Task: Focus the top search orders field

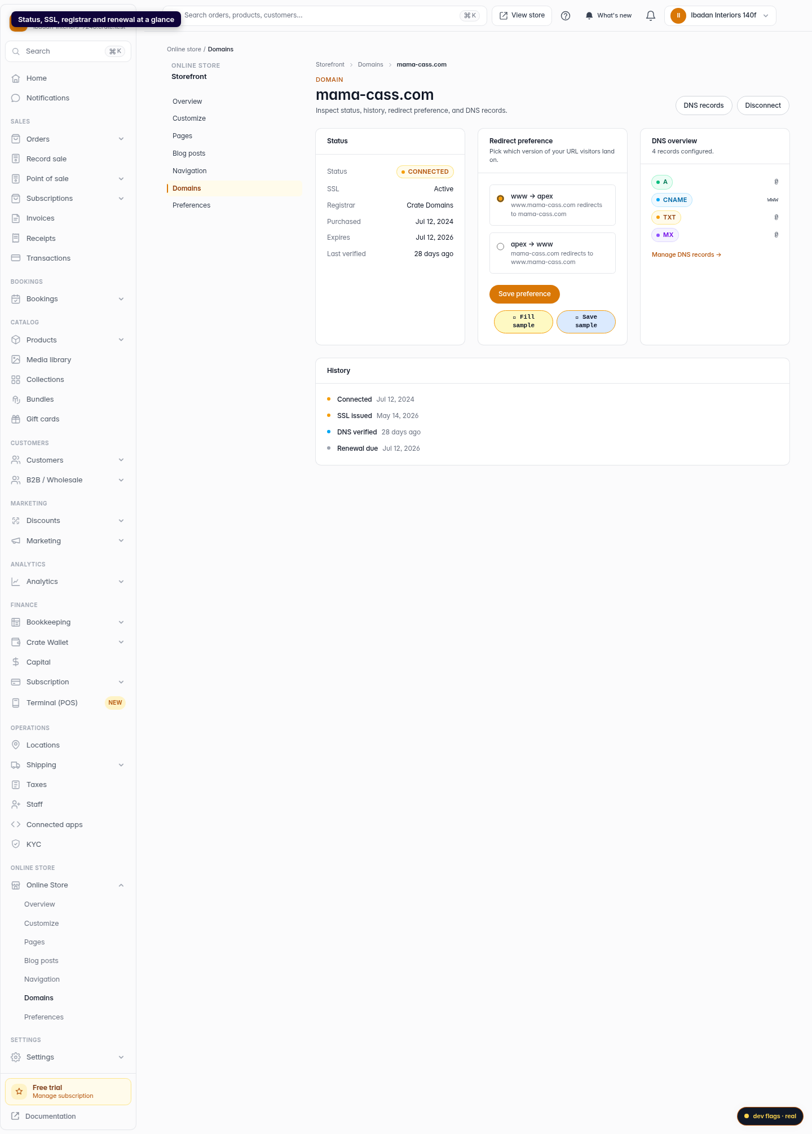Action: pyautogui.click(x=324, y=16)
